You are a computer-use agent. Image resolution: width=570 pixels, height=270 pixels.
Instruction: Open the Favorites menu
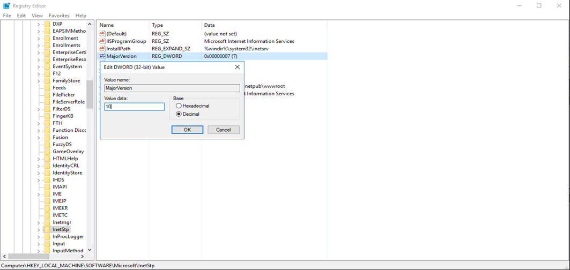[59, 16]
